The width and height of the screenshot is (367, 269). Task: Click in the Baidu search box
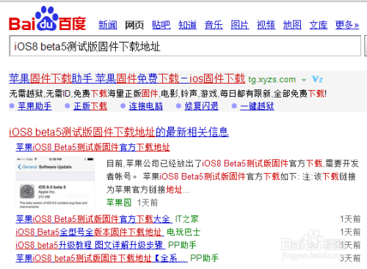pos(185,46)
